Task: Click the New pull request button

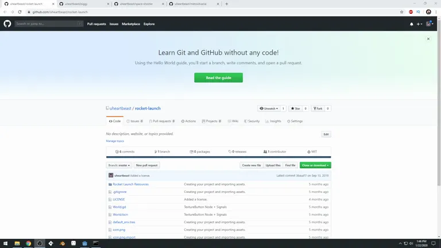Action: point(146,165)
